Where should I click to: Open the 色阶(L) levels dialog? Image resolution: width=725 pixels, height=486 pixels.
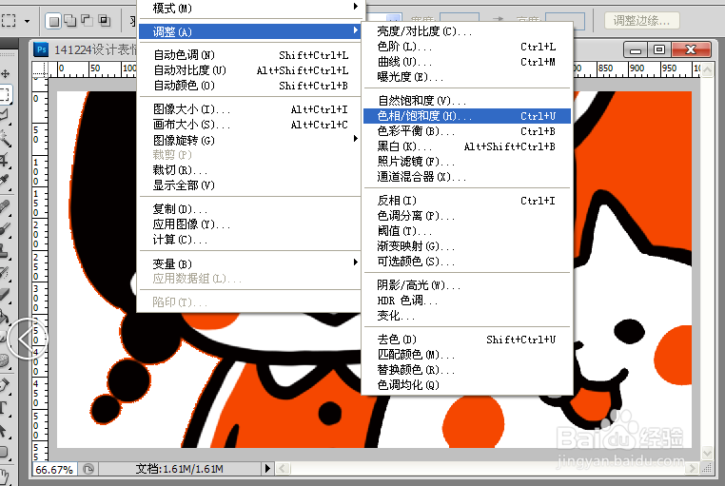467,47
